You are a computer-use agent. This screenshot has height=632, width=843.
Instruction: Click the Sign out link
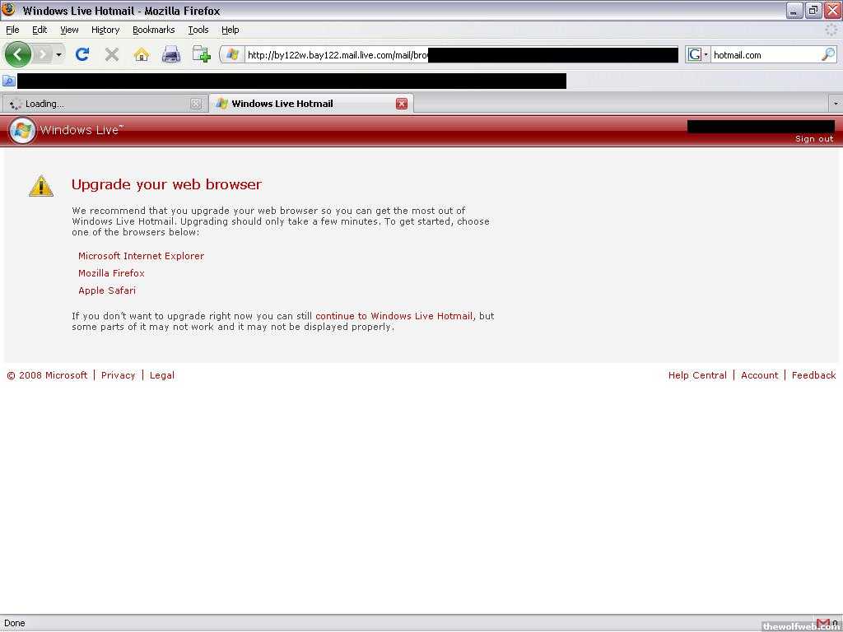click(813, 139)
